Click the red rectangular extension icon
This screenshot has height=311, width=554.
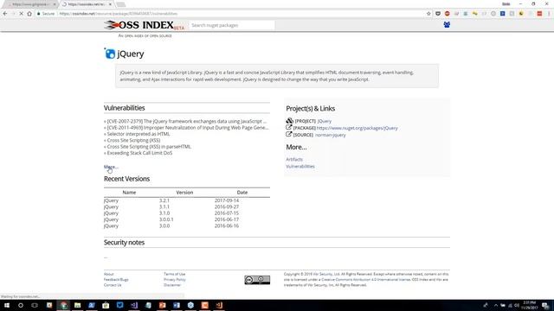539,14
